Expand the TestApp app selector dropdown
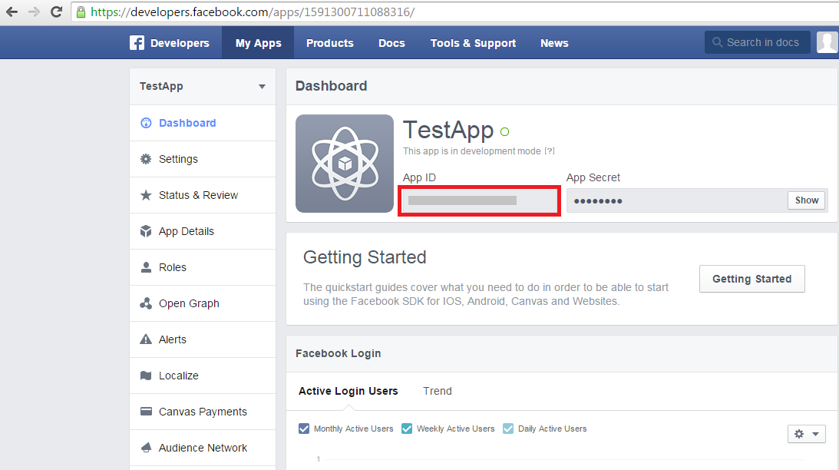 click(x=202, y=86)
